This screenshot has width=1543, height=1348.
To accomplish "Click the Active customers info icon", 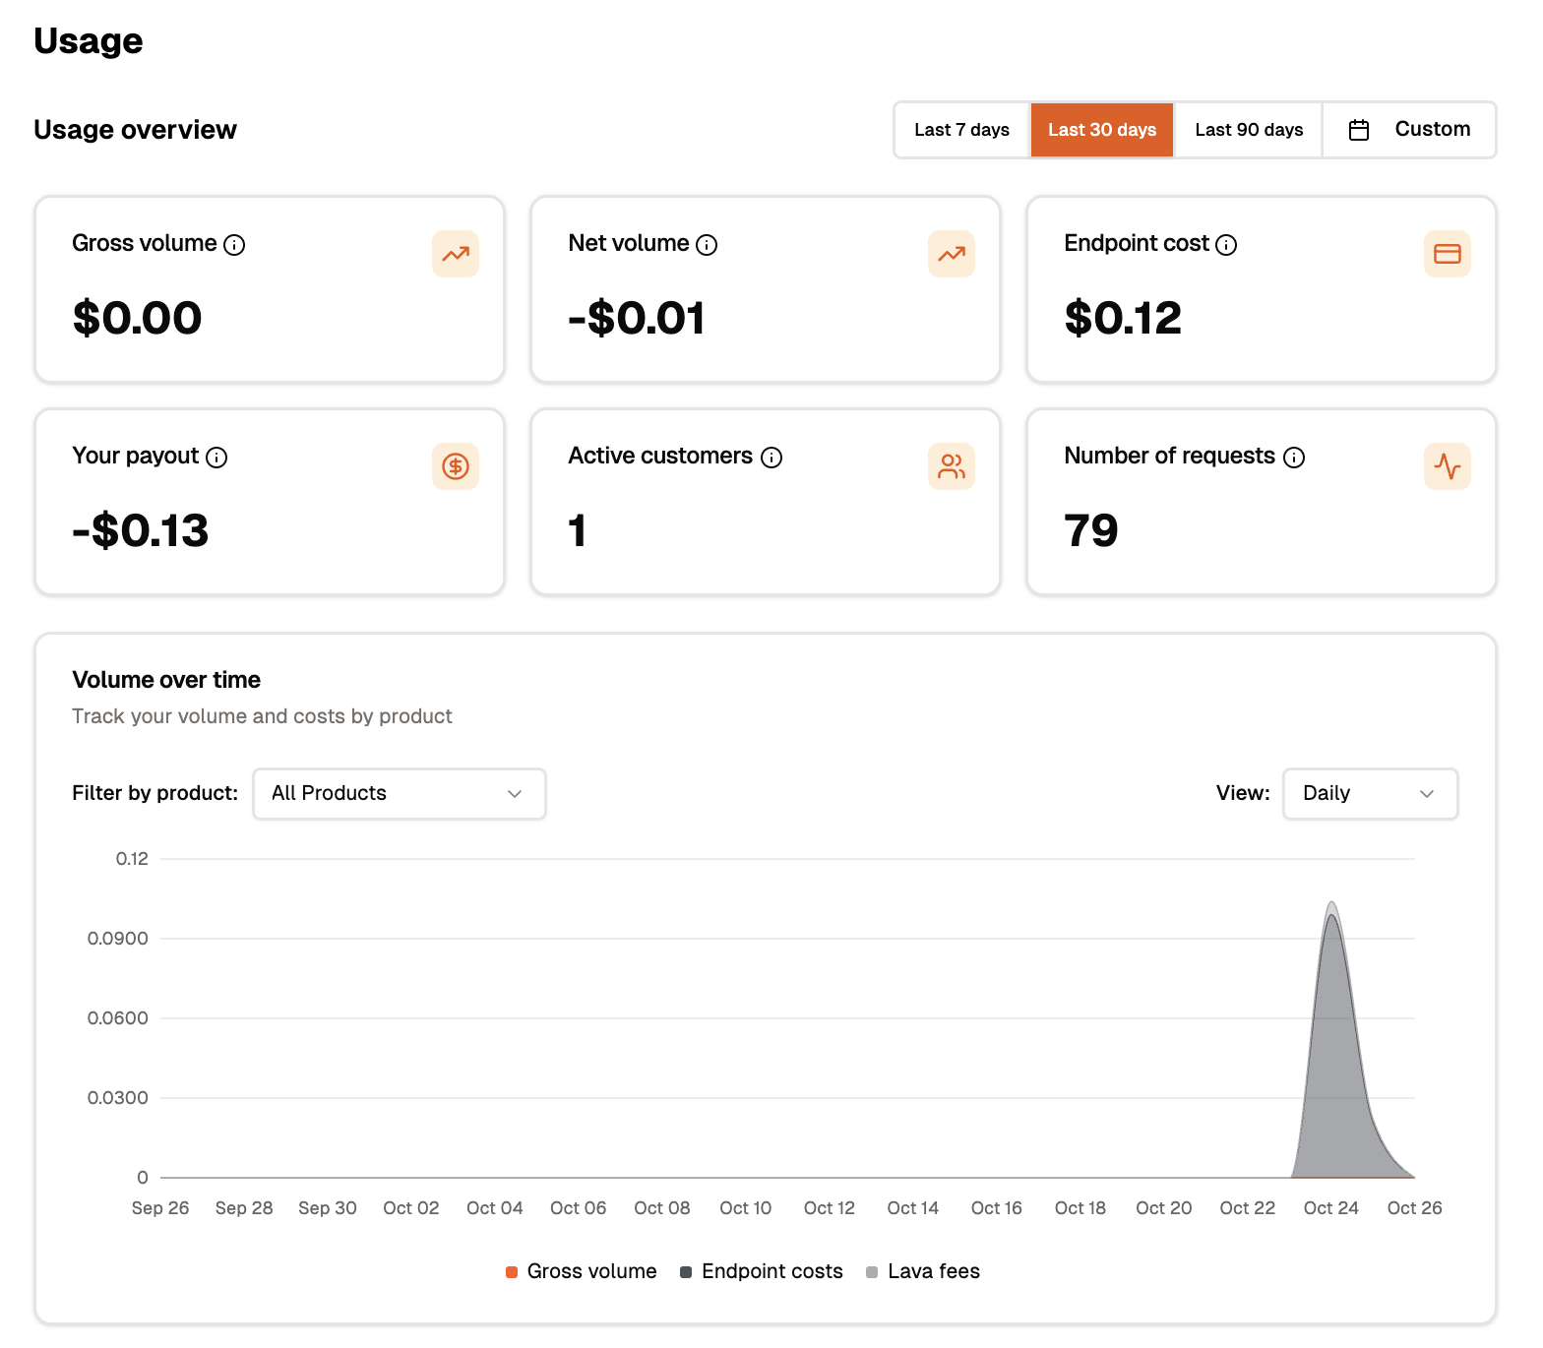I will click(x=771, y=458).
